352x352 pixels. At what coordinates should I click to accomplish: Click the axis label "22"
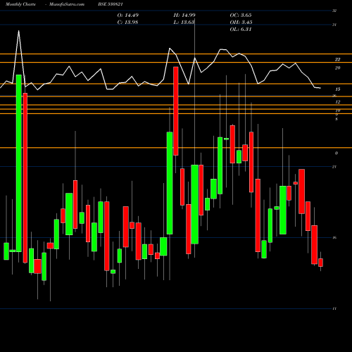click(337, 60)
